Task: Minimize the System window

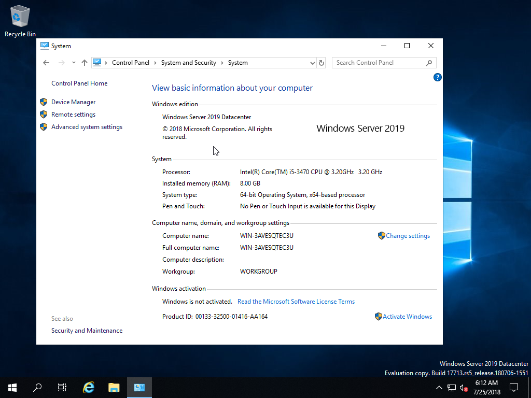Action: 384,46
